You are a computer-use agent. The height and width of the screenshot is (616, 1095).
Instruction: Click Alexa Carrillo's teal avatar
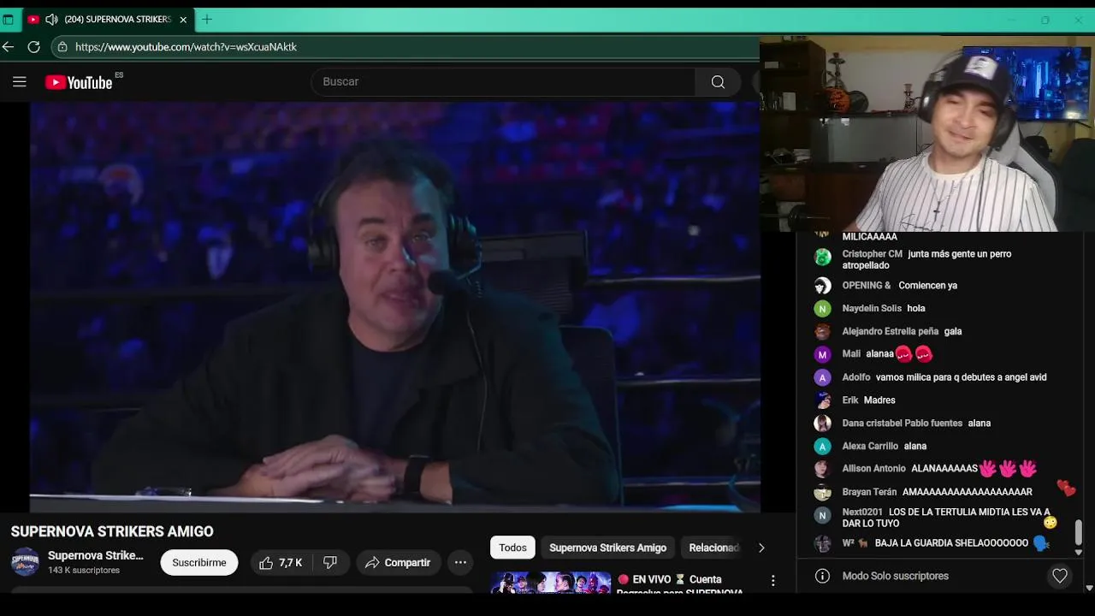pos(822,447)
